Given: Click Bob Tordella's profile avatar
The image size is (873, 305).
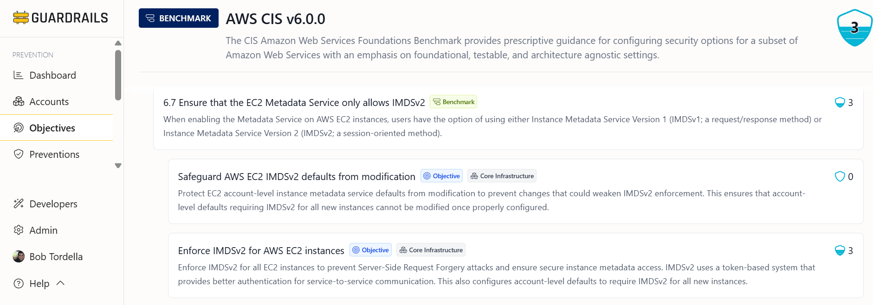Looking at the screenshot, I should [x=19, y=256].
